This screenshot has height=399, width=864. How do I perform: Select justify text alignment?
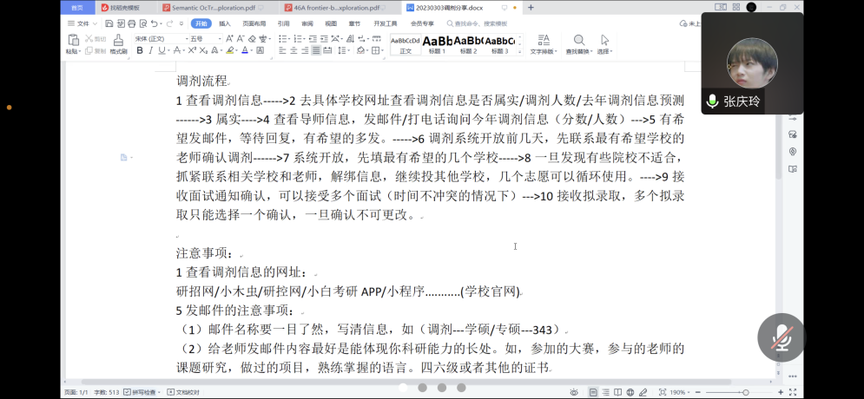316,51
